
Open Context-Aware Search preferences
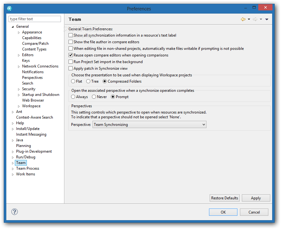point(35,117)
